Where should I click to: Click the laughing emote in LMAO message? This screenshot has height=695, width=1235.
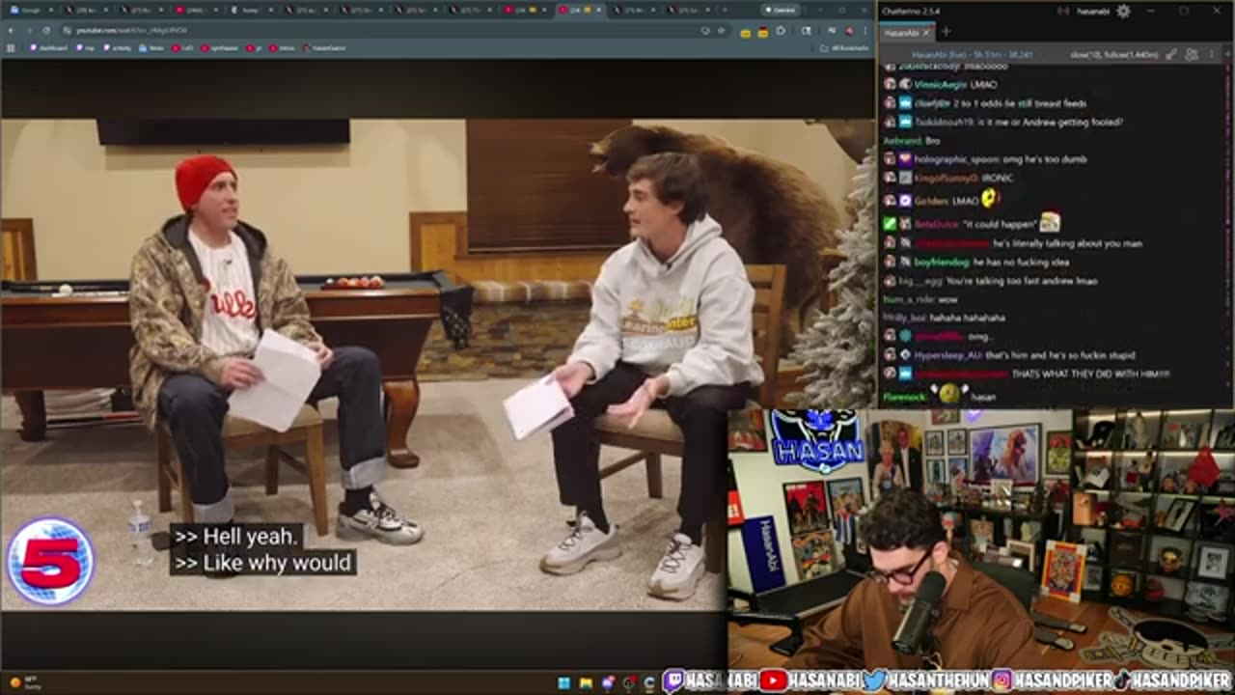tap(989, 199)
